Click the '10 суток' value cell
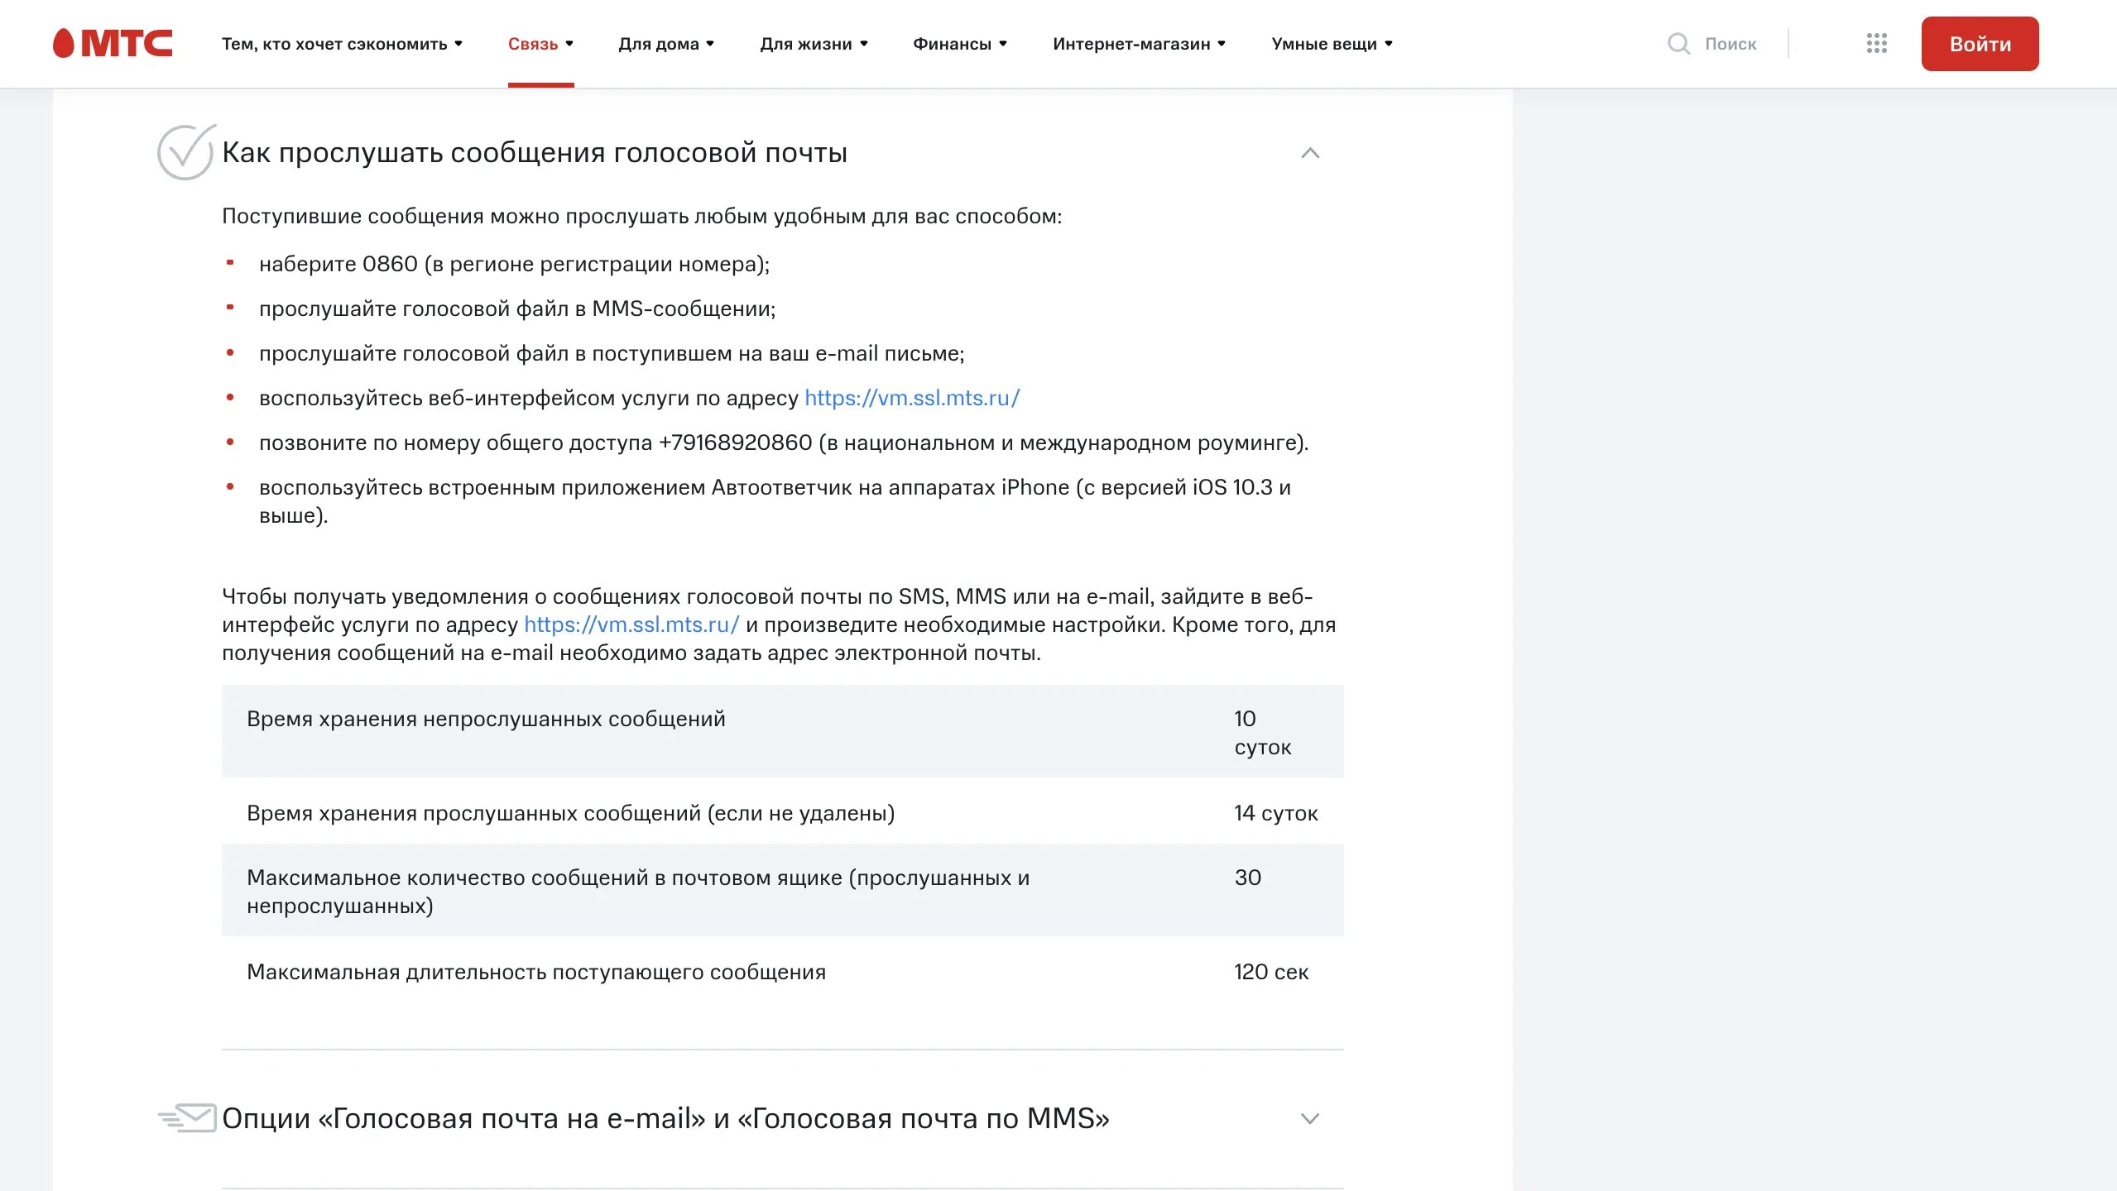Viewport: 2117px width, 1191px height. click(1262, 733)
